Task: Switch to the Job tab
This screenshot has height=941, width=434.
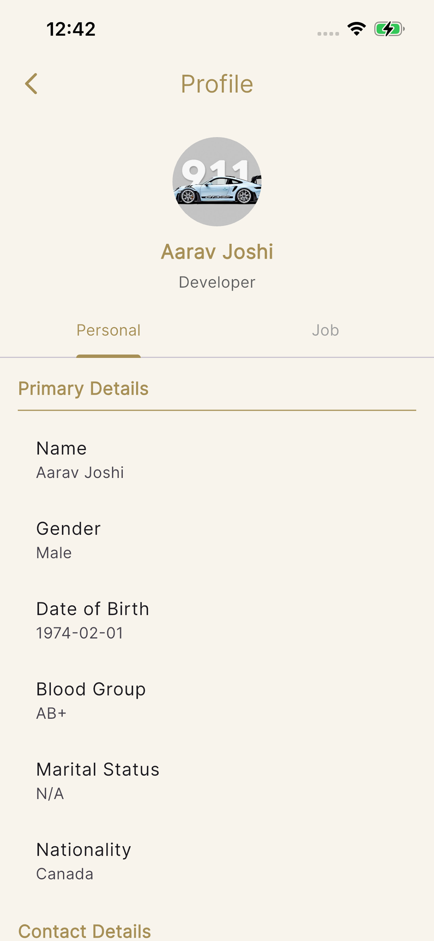Action: 325,330
